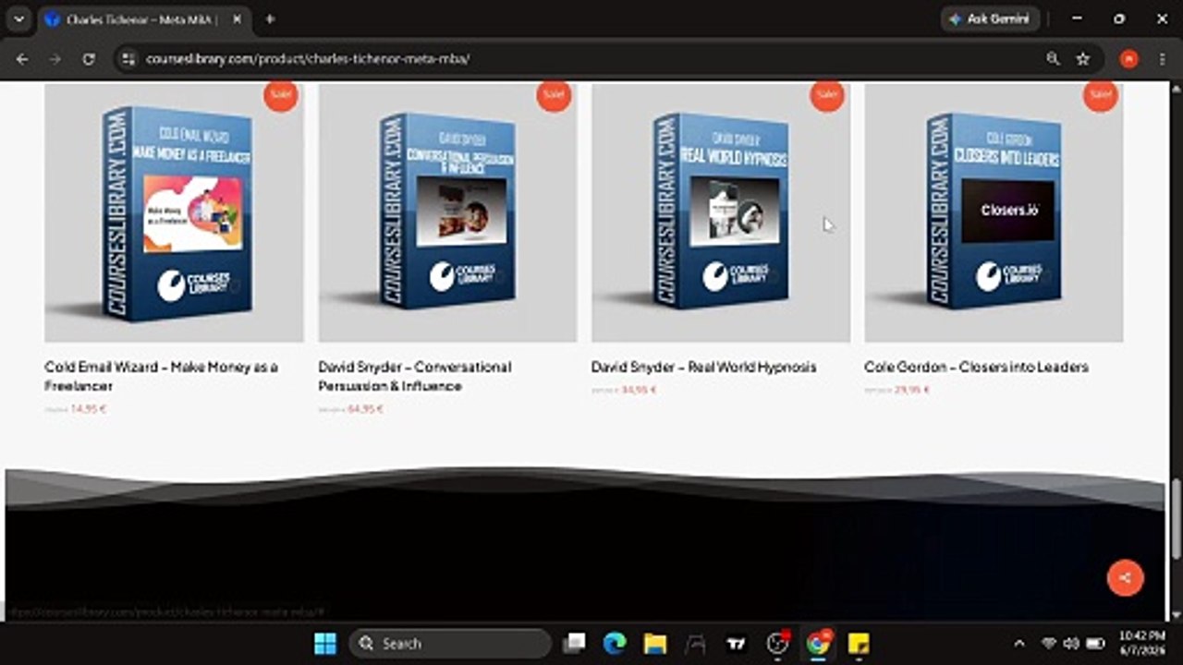Switch to Google Chrome in the taskbar
Viewport: 1183px width, 665px height.
click(x=819, y=644)
